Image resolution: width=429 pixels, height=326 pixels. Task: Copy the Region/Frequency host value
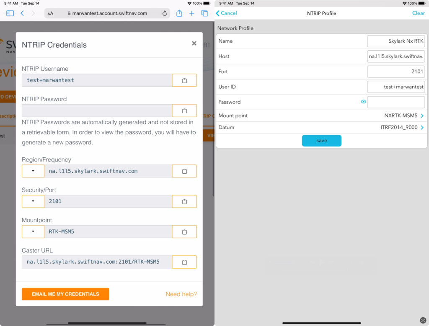(184, 171)
